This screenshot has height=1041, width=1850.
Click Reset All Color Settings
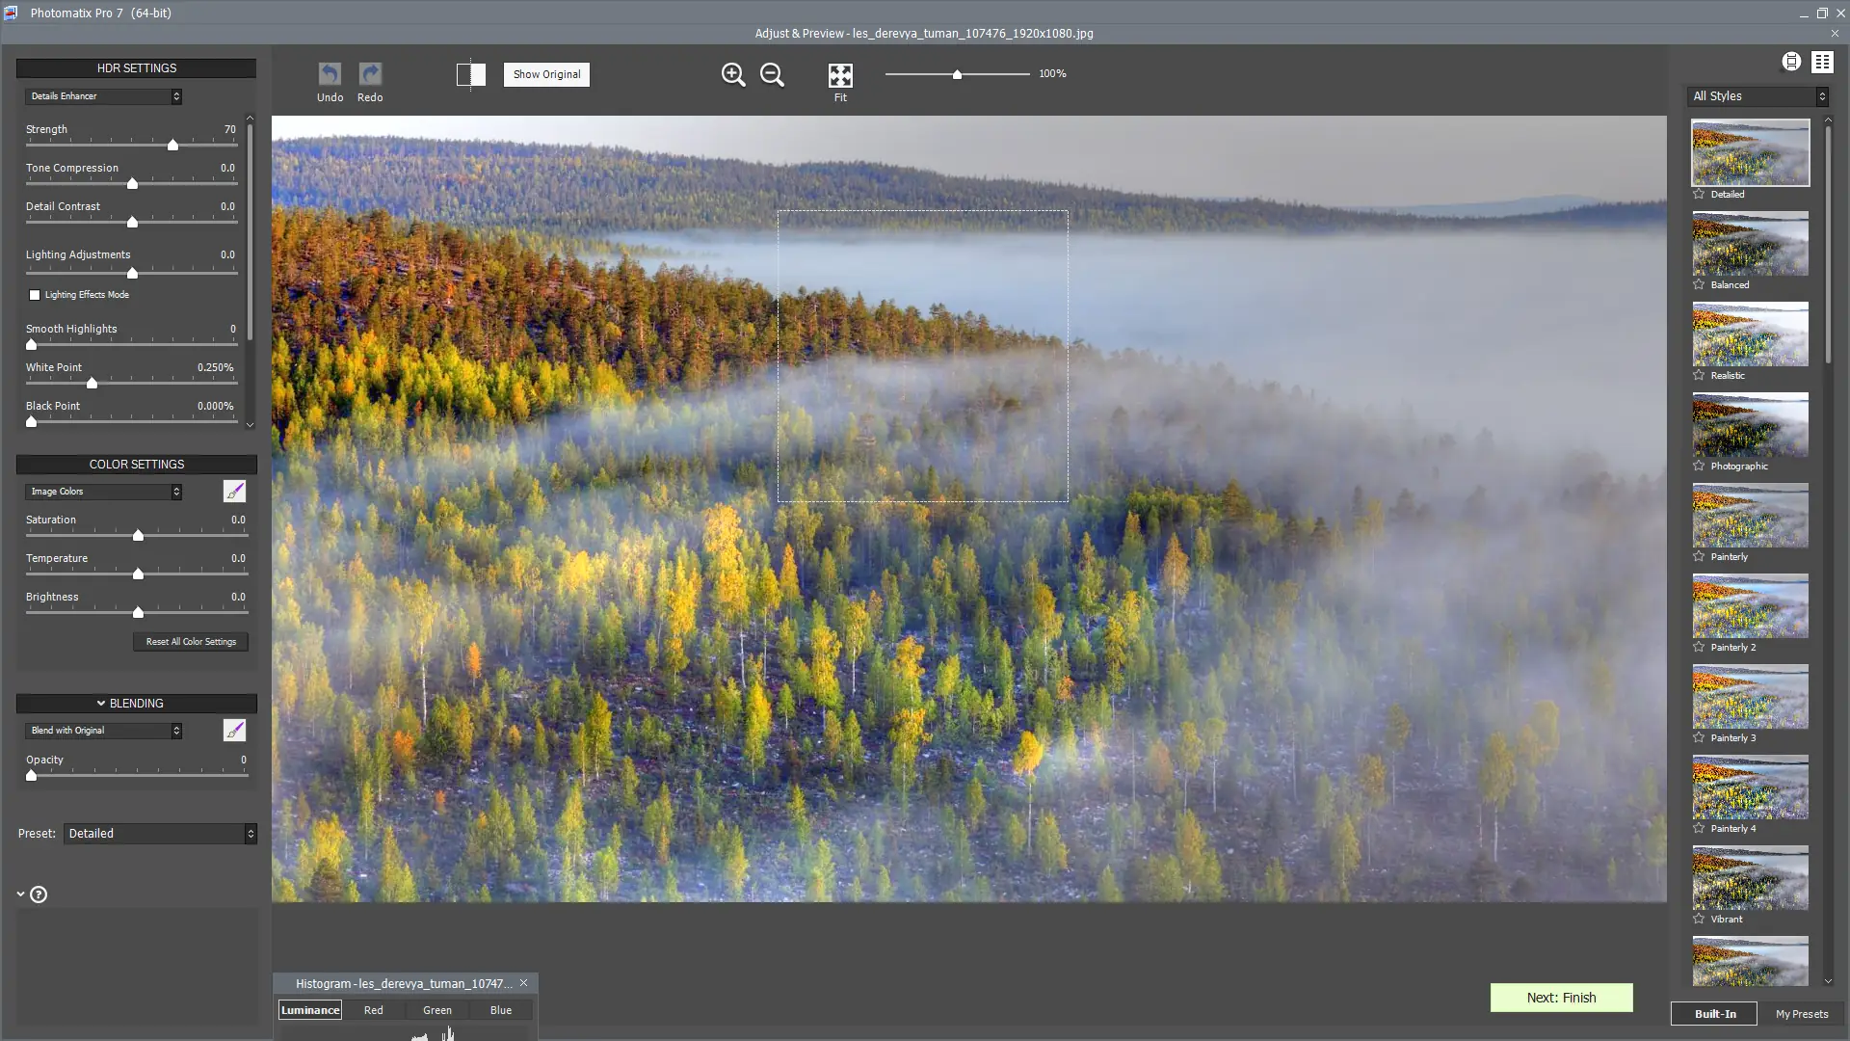[x=191, y=642]
